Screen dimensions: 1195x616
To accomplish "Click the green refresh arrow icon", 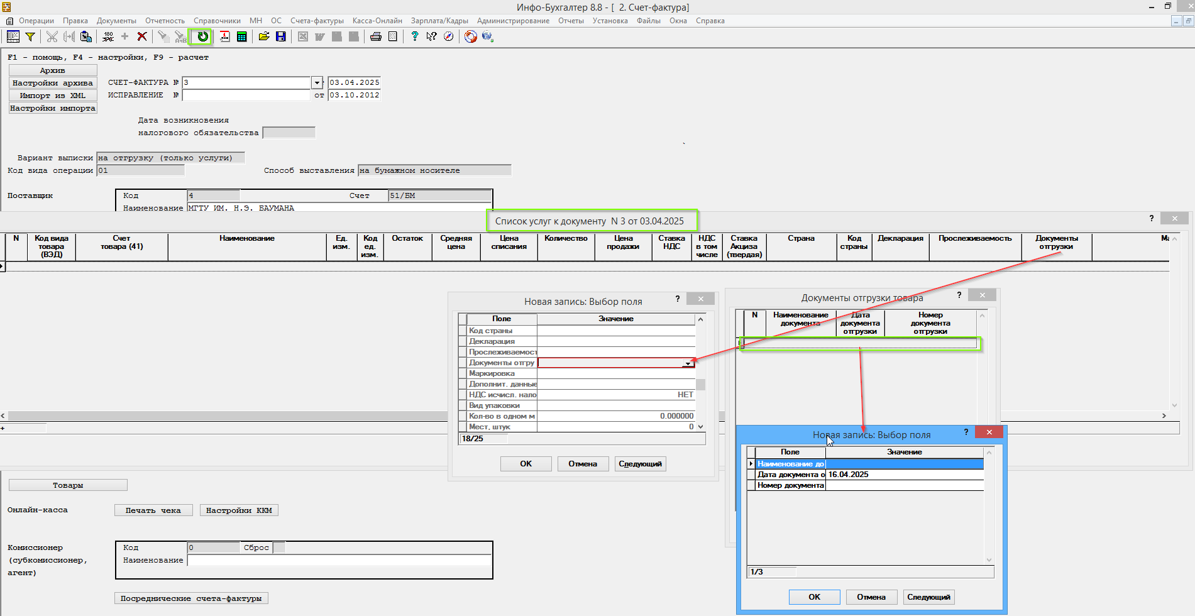I will [202, 36].
